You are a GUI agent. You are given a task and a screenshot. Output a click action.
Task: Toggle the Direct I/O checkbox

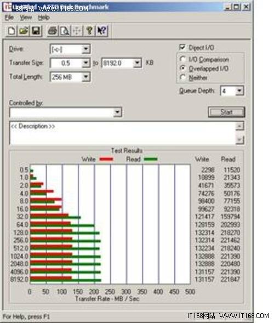(182, 47)
